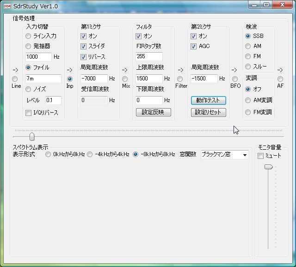Click the 設定反映 button
Image resolution: width=296 pixels, height=267 pixels.
pyautogui.click(x=154, y=112)
